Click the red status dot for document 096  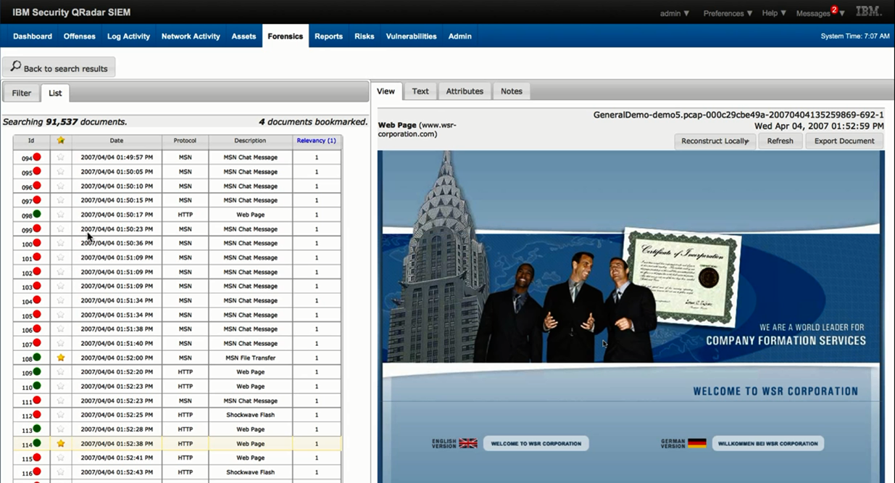point(37,186)
